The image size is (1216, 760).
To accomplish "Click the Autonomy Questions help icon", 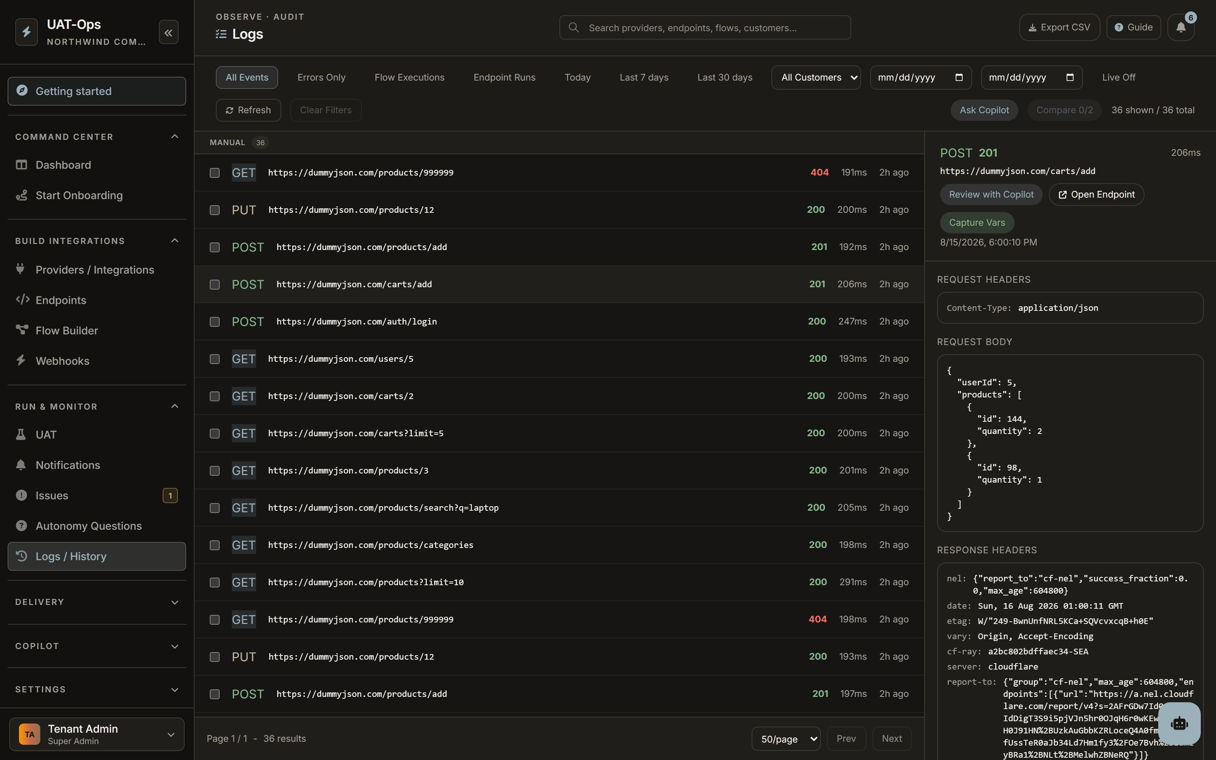I will [21, 526].
